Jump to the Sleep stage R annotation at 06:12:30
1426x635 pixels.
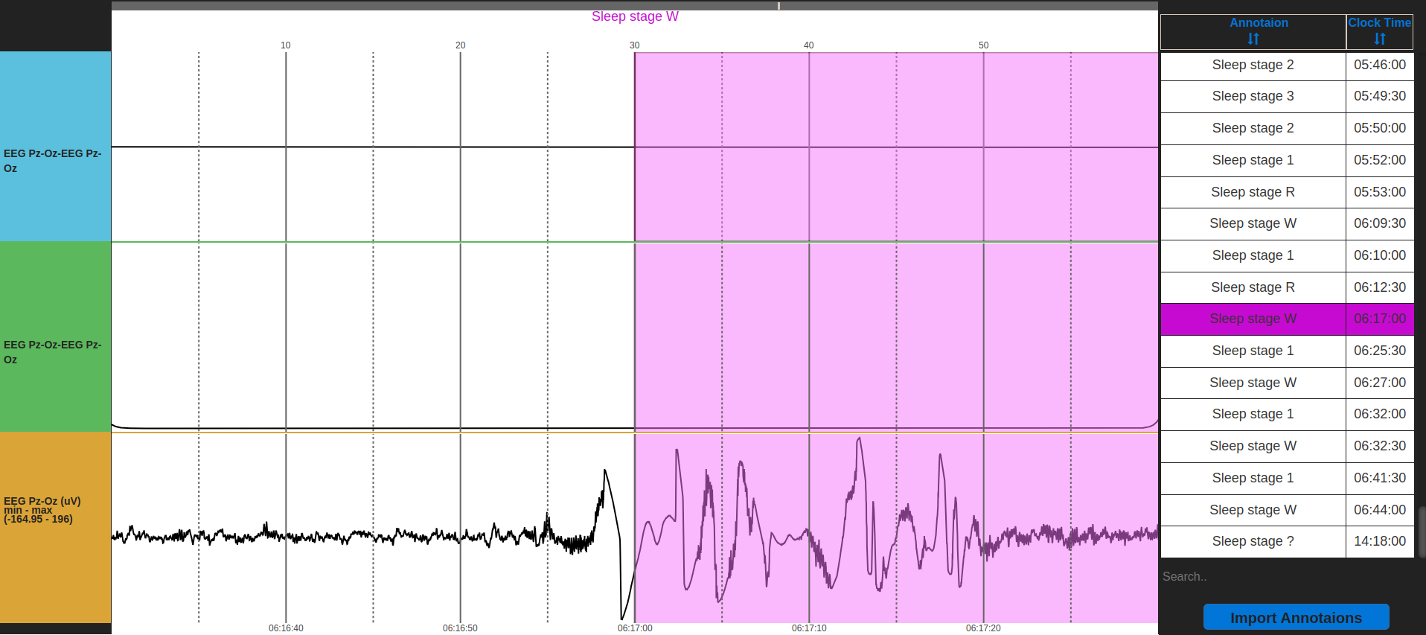pos(1287,287)
